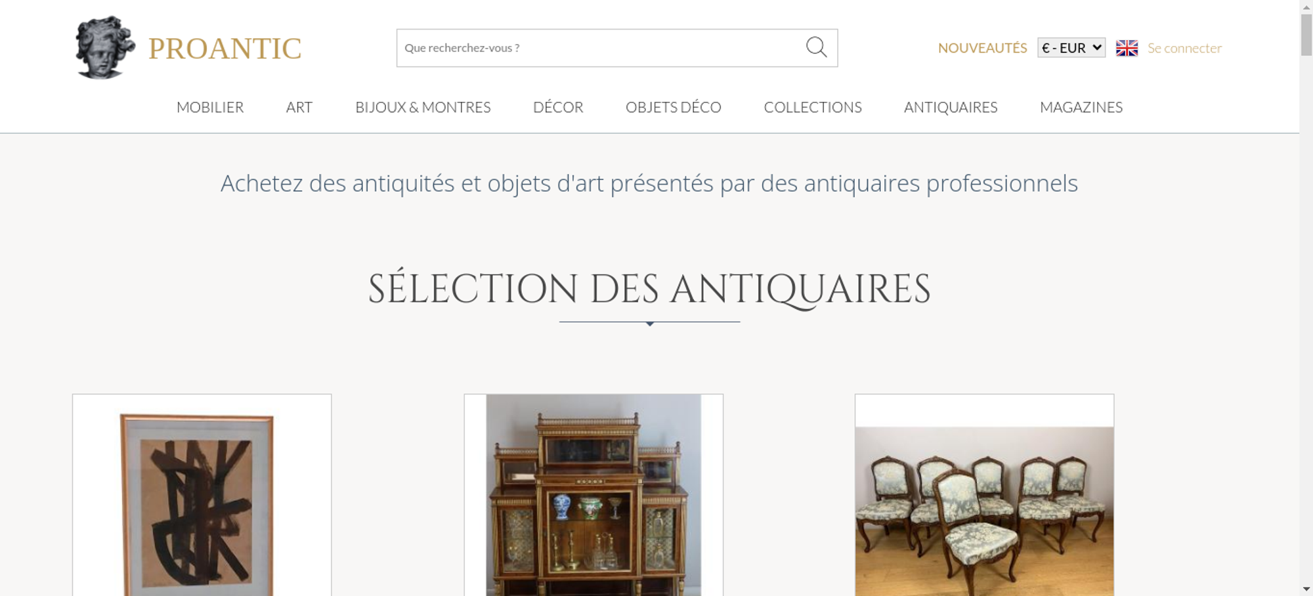
Task: Open the abstract framed painting thumbnail
Action: tap(202, 495)
